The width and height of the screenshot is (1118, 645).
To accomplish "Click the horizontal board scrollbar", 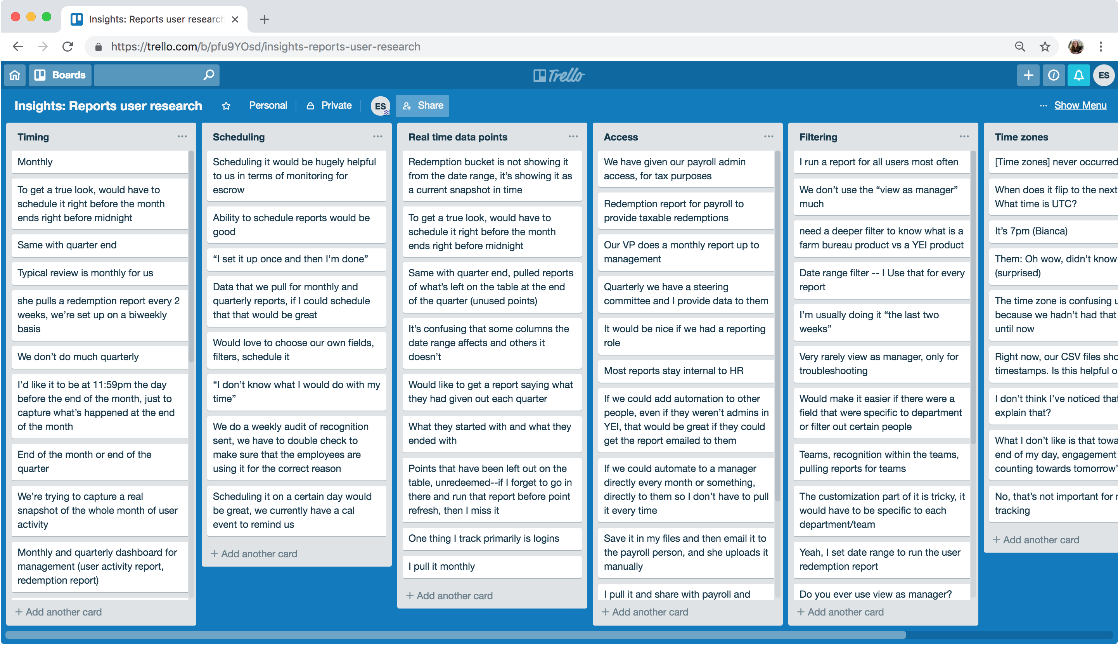I will click(x=456, y=635).
